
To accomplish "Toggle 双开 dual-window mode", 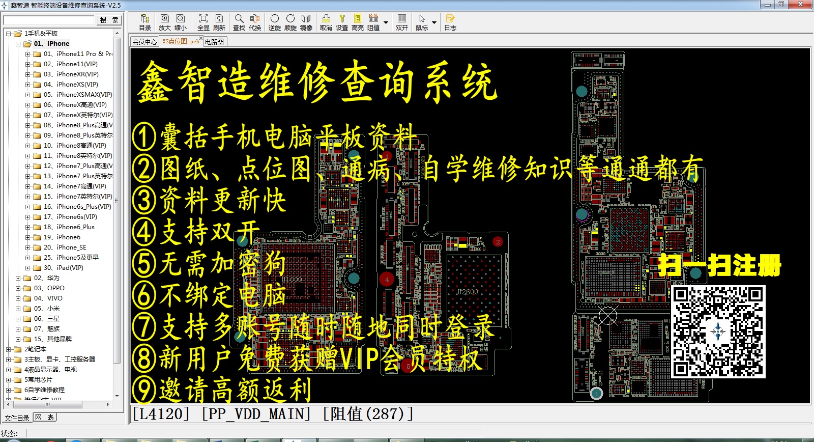I will coord(401,22).
